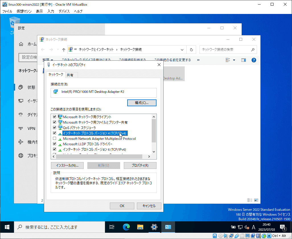Enable Network Adapter Multiplexor Protocol checkbox

(54, 138)
